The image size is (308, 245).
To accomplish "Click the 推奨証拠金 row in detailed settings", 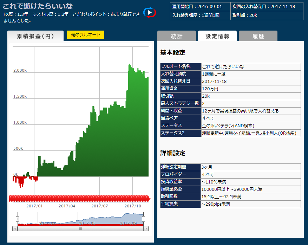I will coord(230,189).
